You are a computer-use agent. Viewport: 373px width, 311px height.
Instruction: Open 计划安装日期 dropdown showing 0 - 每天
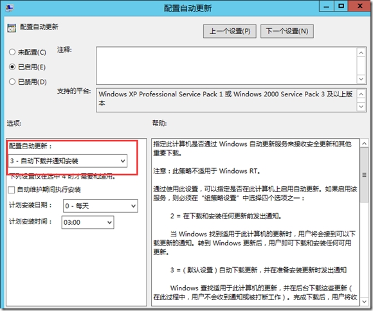(x=100, y=206)
